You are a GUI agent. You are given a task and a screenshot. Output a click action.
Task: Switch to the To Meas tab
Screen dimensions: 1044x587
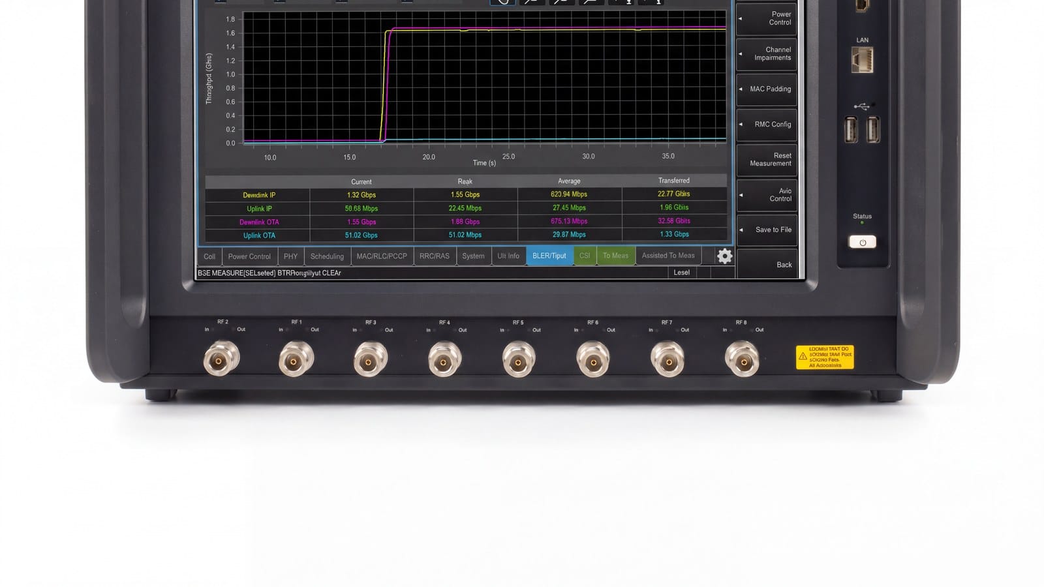point(615,256)
